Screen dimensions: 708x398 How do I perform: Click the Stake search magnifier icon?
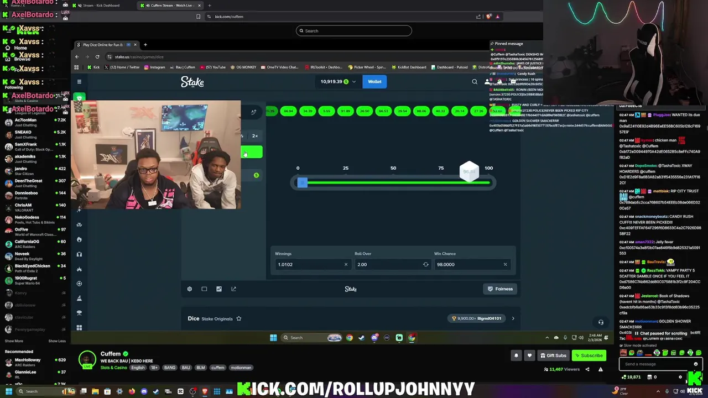coord(475,82)
